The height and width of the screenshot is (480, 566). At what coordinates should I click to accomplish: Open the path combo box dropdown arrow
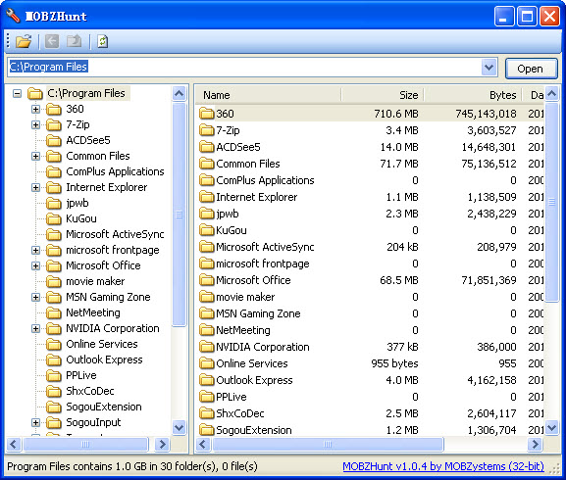489,67
